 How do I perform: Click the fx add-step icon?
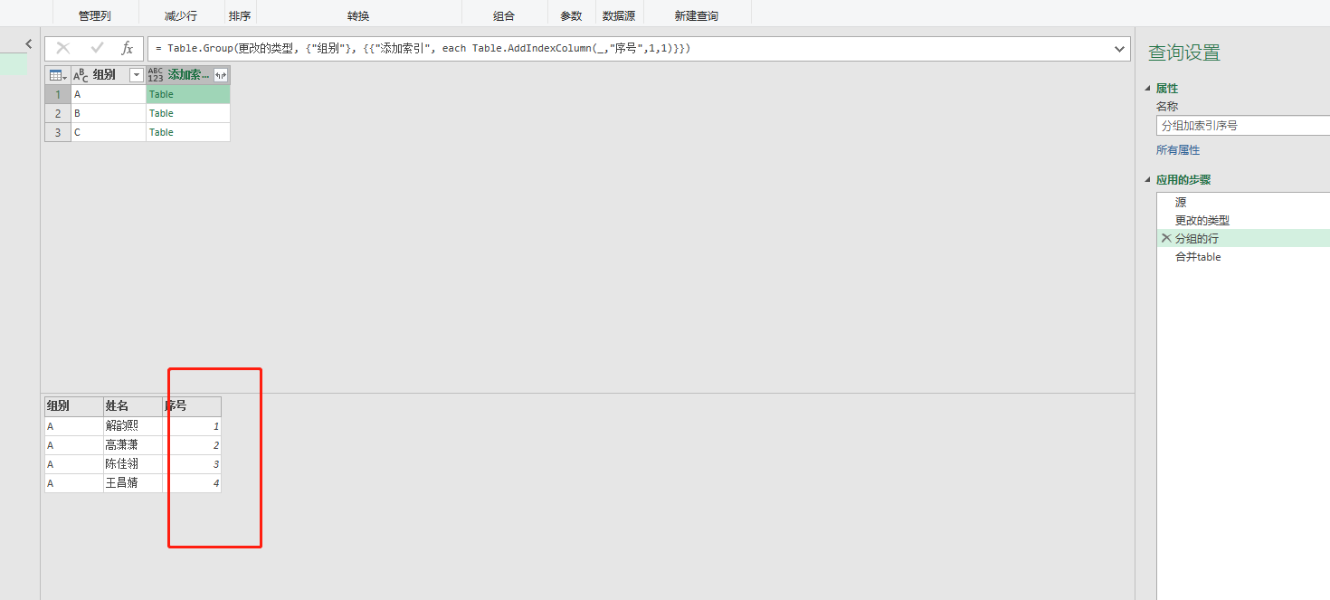pos(128,49)
